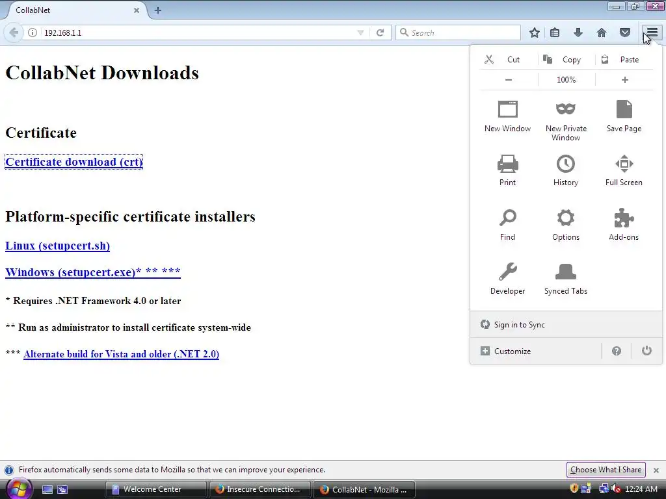666x499 pixels.
Task: Open the Help question mark menu
Action: pyautogui.click(x=617, y=351)
